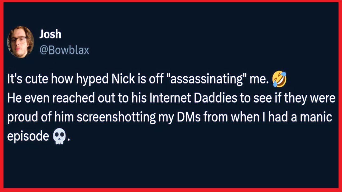Click the word "screenshotting"
Screen dimensions: 342x192
click(116, 118)
